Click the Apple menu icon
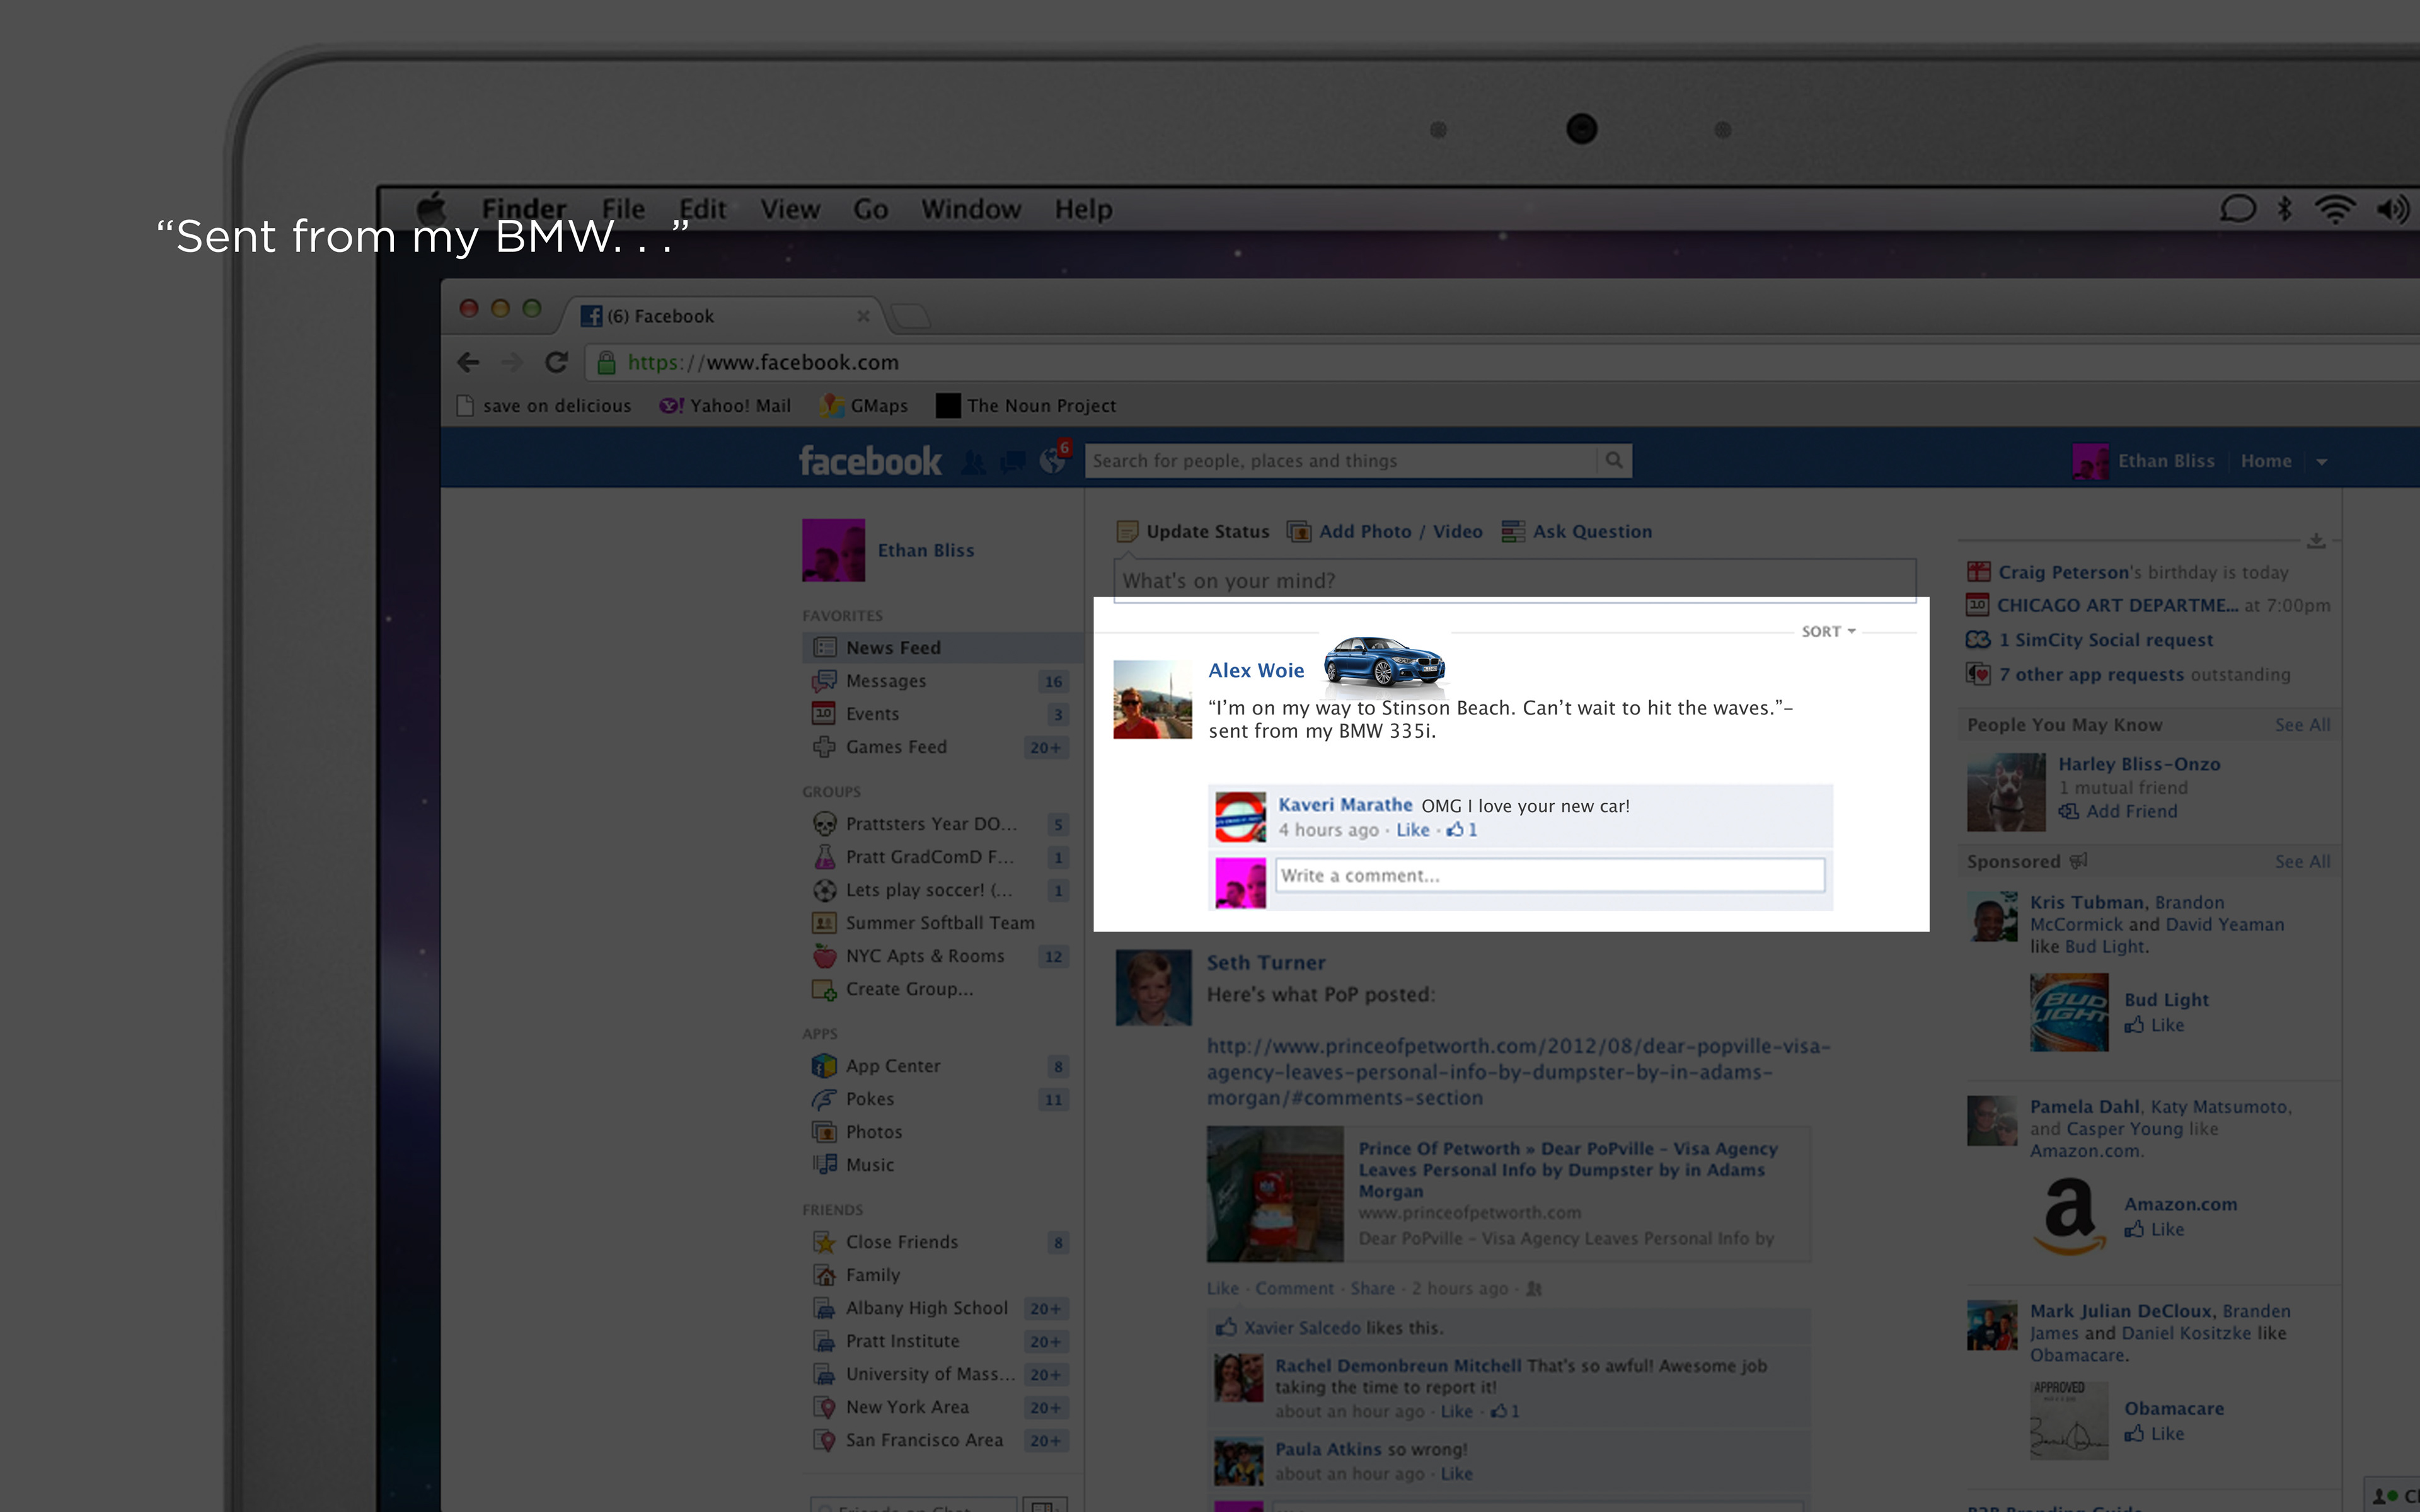 432,209
